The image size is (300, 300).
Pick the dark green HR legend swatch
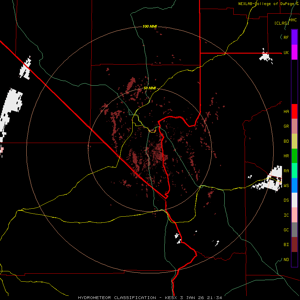click(x=294, y=156)
